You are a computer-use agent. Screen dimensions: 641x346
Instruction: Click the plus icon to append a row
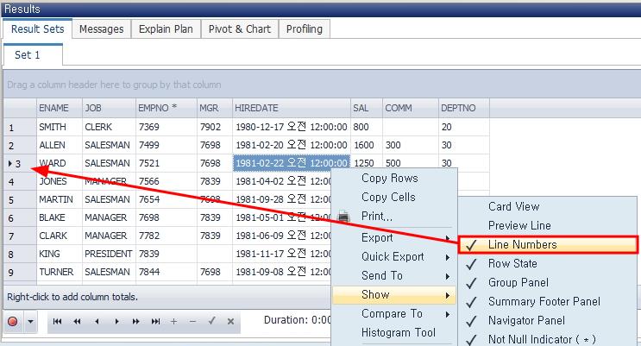coord(173,321)
